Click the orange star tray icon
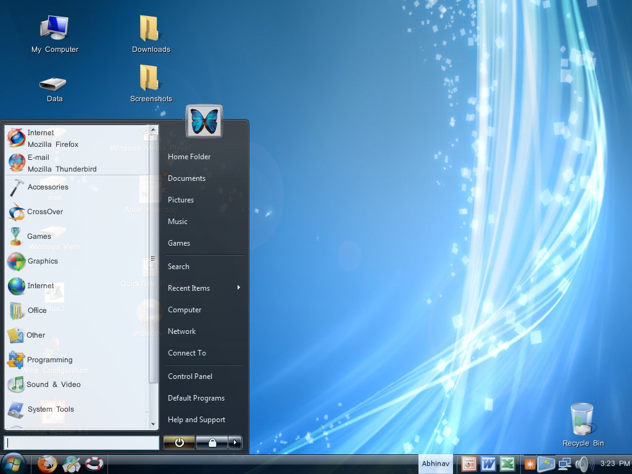 click(x=529, y=464)
